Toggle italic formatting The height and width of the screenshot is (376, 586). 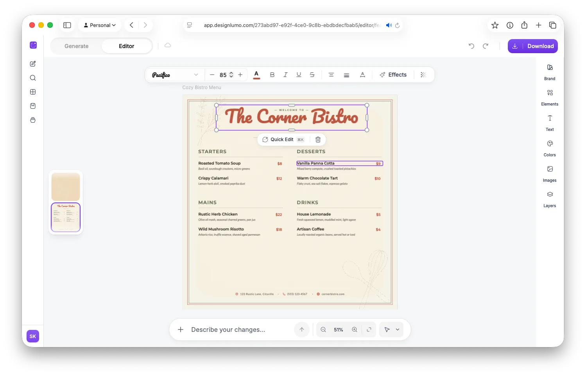285,75
